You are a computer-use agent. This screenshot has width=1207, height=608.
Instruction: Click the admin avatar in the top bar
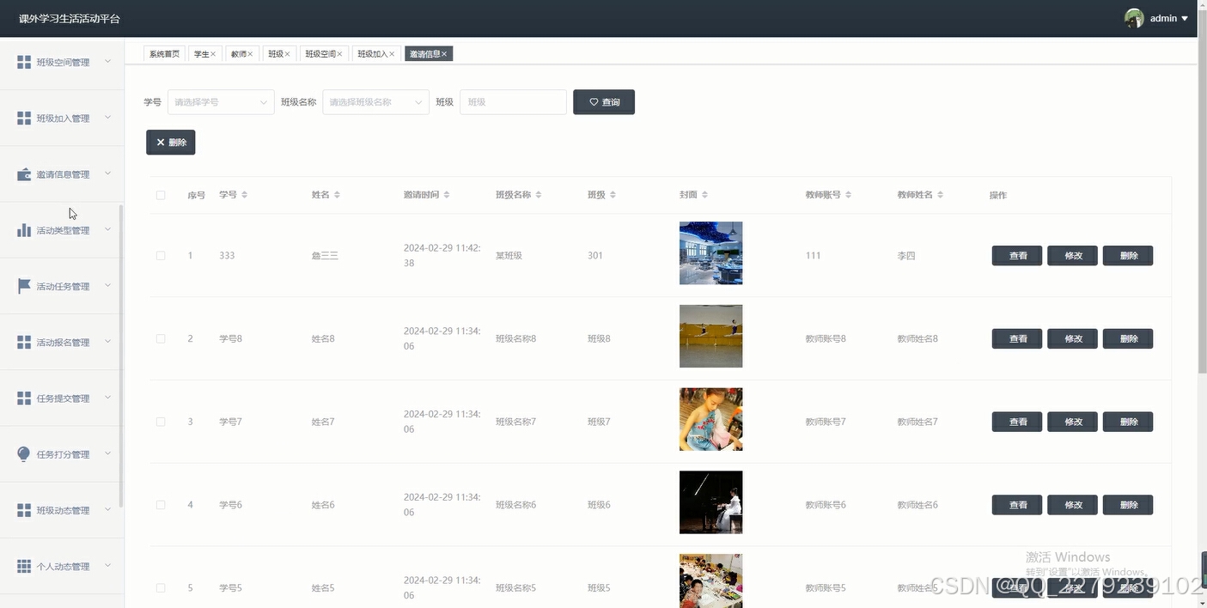(x=1132, y=17)
